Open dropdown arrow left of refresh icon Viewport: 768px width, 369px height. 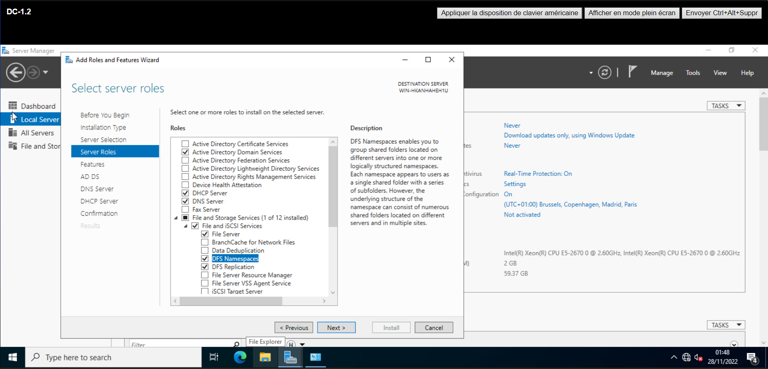(591, 73)
